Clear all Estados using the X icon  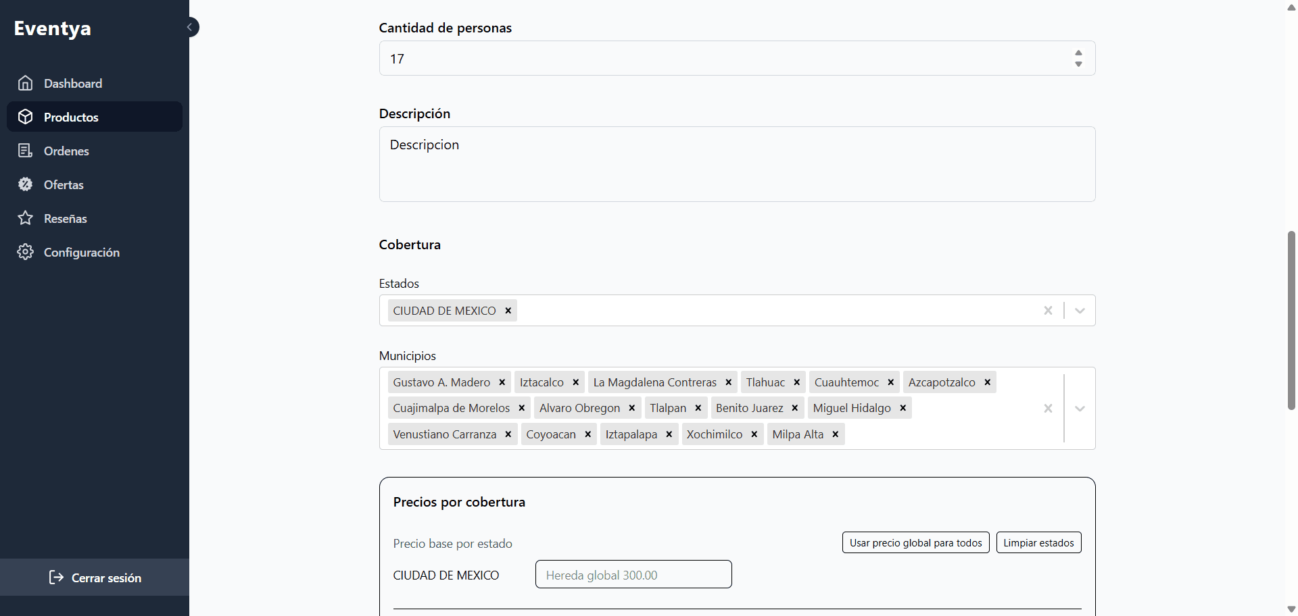coord(1048,310)
